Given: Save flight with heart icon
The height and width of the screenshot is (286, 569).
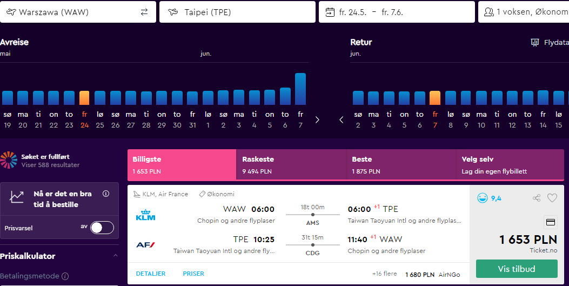Looking at the screenshot, I should (x=552, y=198).
